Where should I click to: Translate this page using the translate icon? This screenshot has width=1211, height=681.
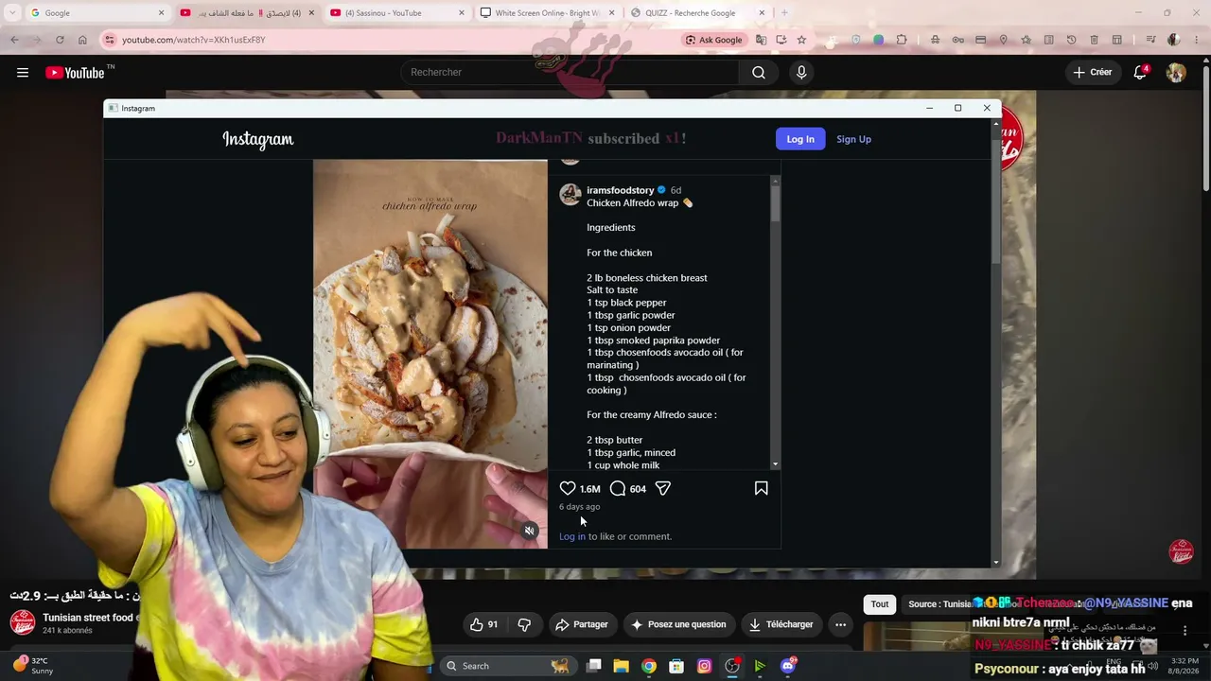761,40
